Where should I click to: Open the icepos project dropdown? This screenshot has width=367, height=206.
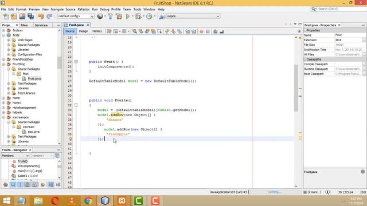click(x=193, y=17)
